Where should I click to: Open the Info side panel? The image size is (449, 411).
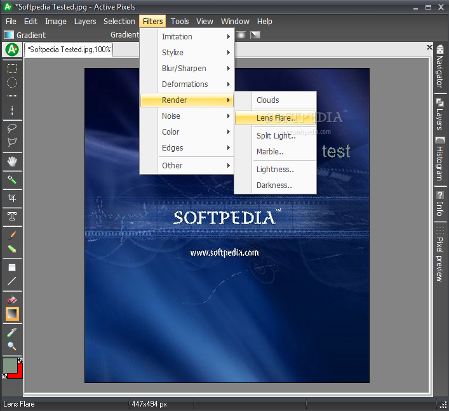point(440,204)
